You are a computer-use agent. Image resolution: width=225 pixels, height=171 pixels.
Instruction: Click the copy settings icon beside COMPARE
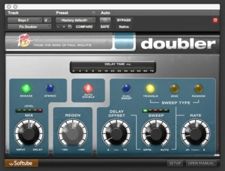(x=70, y=27)
